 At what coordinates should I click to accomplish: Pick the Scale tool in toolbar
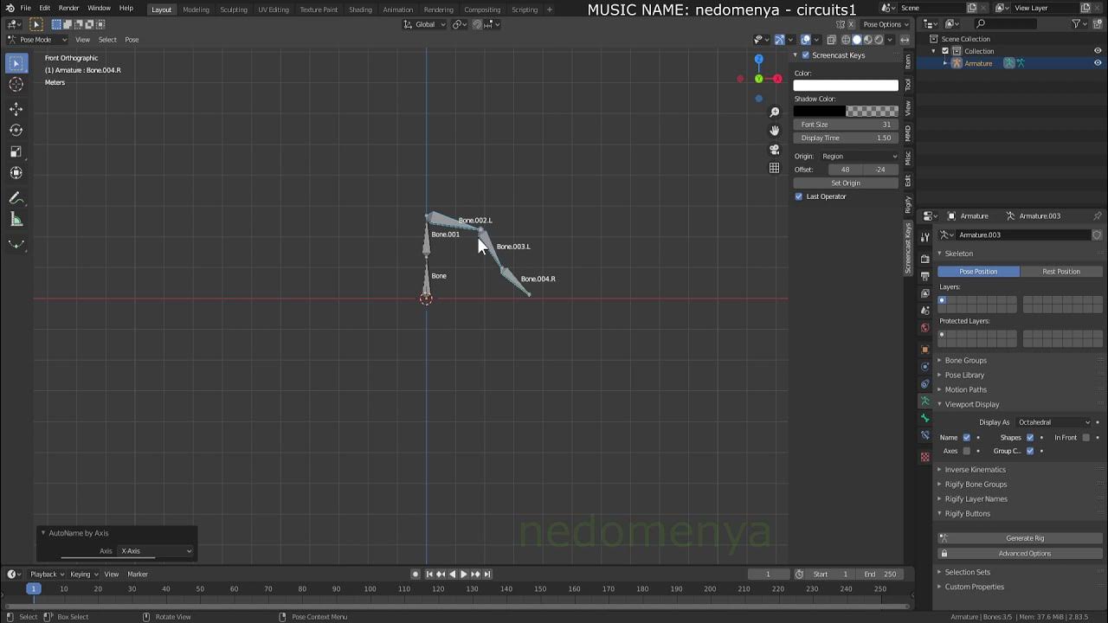16,151
